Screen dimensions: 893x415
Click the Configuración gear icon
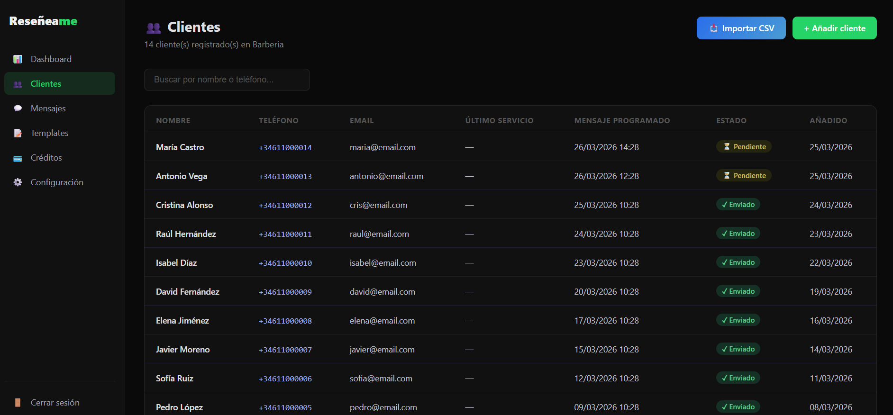(18, 182)
